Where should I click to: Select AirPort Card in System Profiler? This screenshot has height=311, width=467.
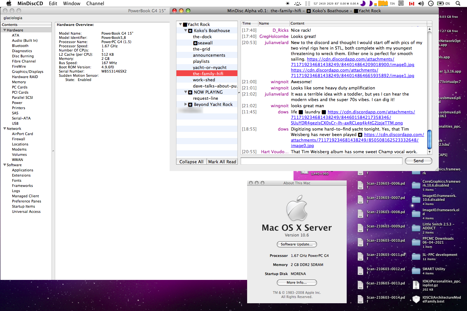point(22,134)
